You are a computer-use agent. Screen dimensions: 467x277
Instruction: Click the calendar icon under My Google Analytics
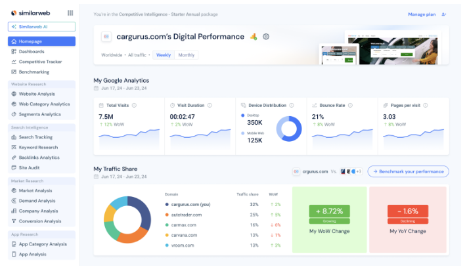(x=96, y=88)
